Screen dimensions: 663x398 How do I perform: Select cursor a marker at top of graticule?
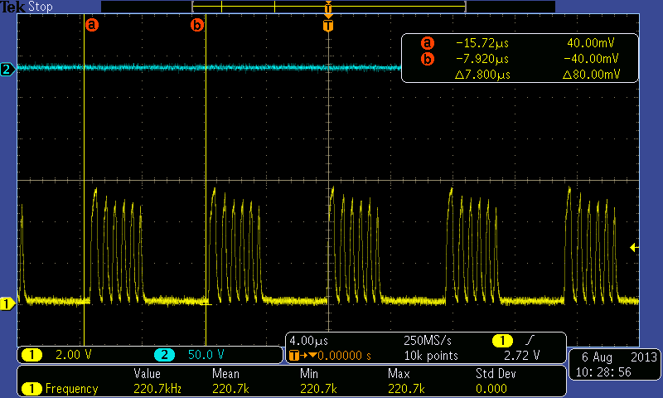click(x=92, y=25)
